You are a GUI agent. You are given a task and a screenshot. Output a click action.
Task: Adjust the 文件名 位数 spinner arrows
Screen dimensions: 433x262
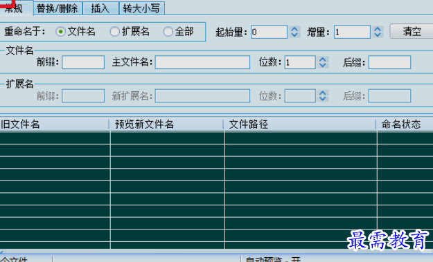[323, 62]
